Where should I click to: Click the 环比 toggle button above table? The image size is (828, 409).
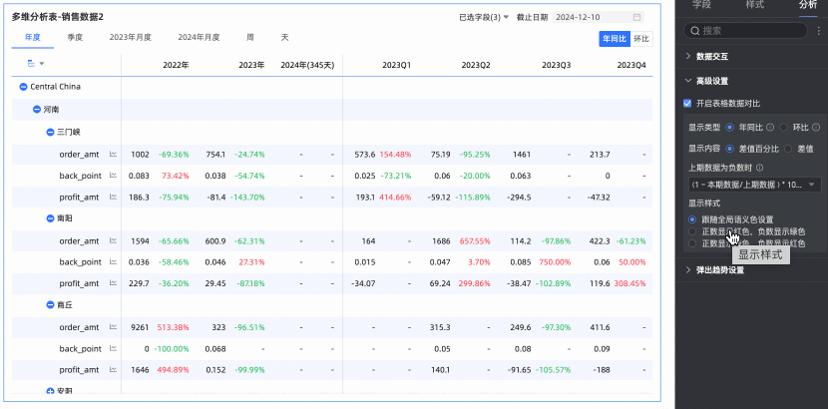[x=641, y=39]
